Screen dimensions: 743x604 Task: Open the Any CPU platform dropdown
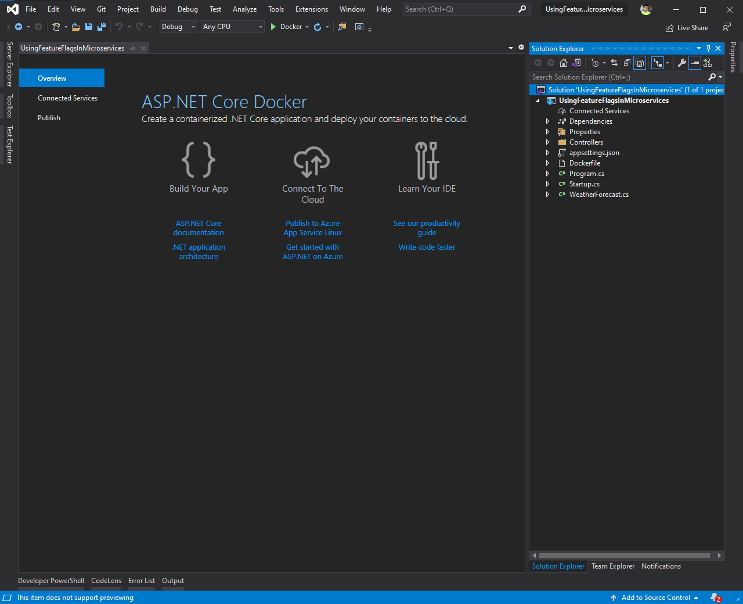pos(233,27)
